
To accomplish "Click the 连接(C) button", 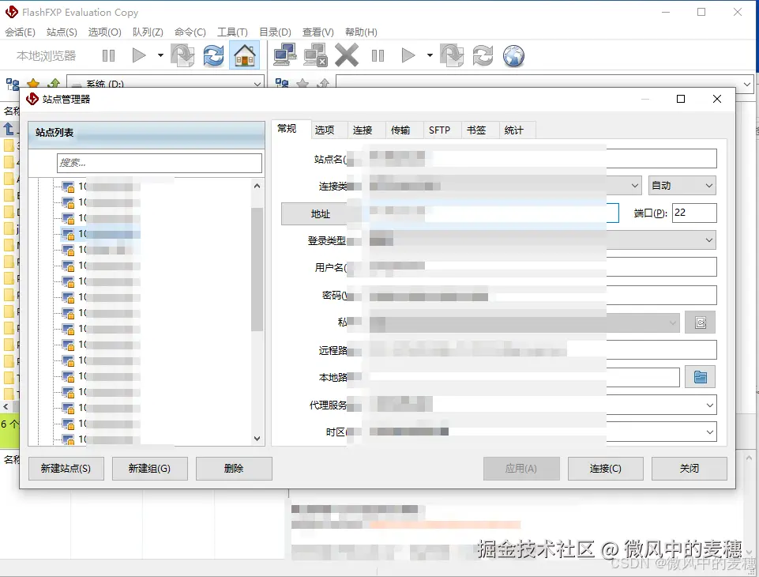I will coord(606,469).
